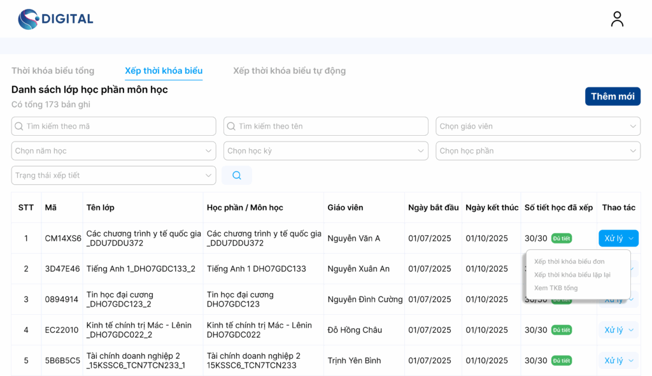Click magnifier icon in name search field

coord(231,126)
